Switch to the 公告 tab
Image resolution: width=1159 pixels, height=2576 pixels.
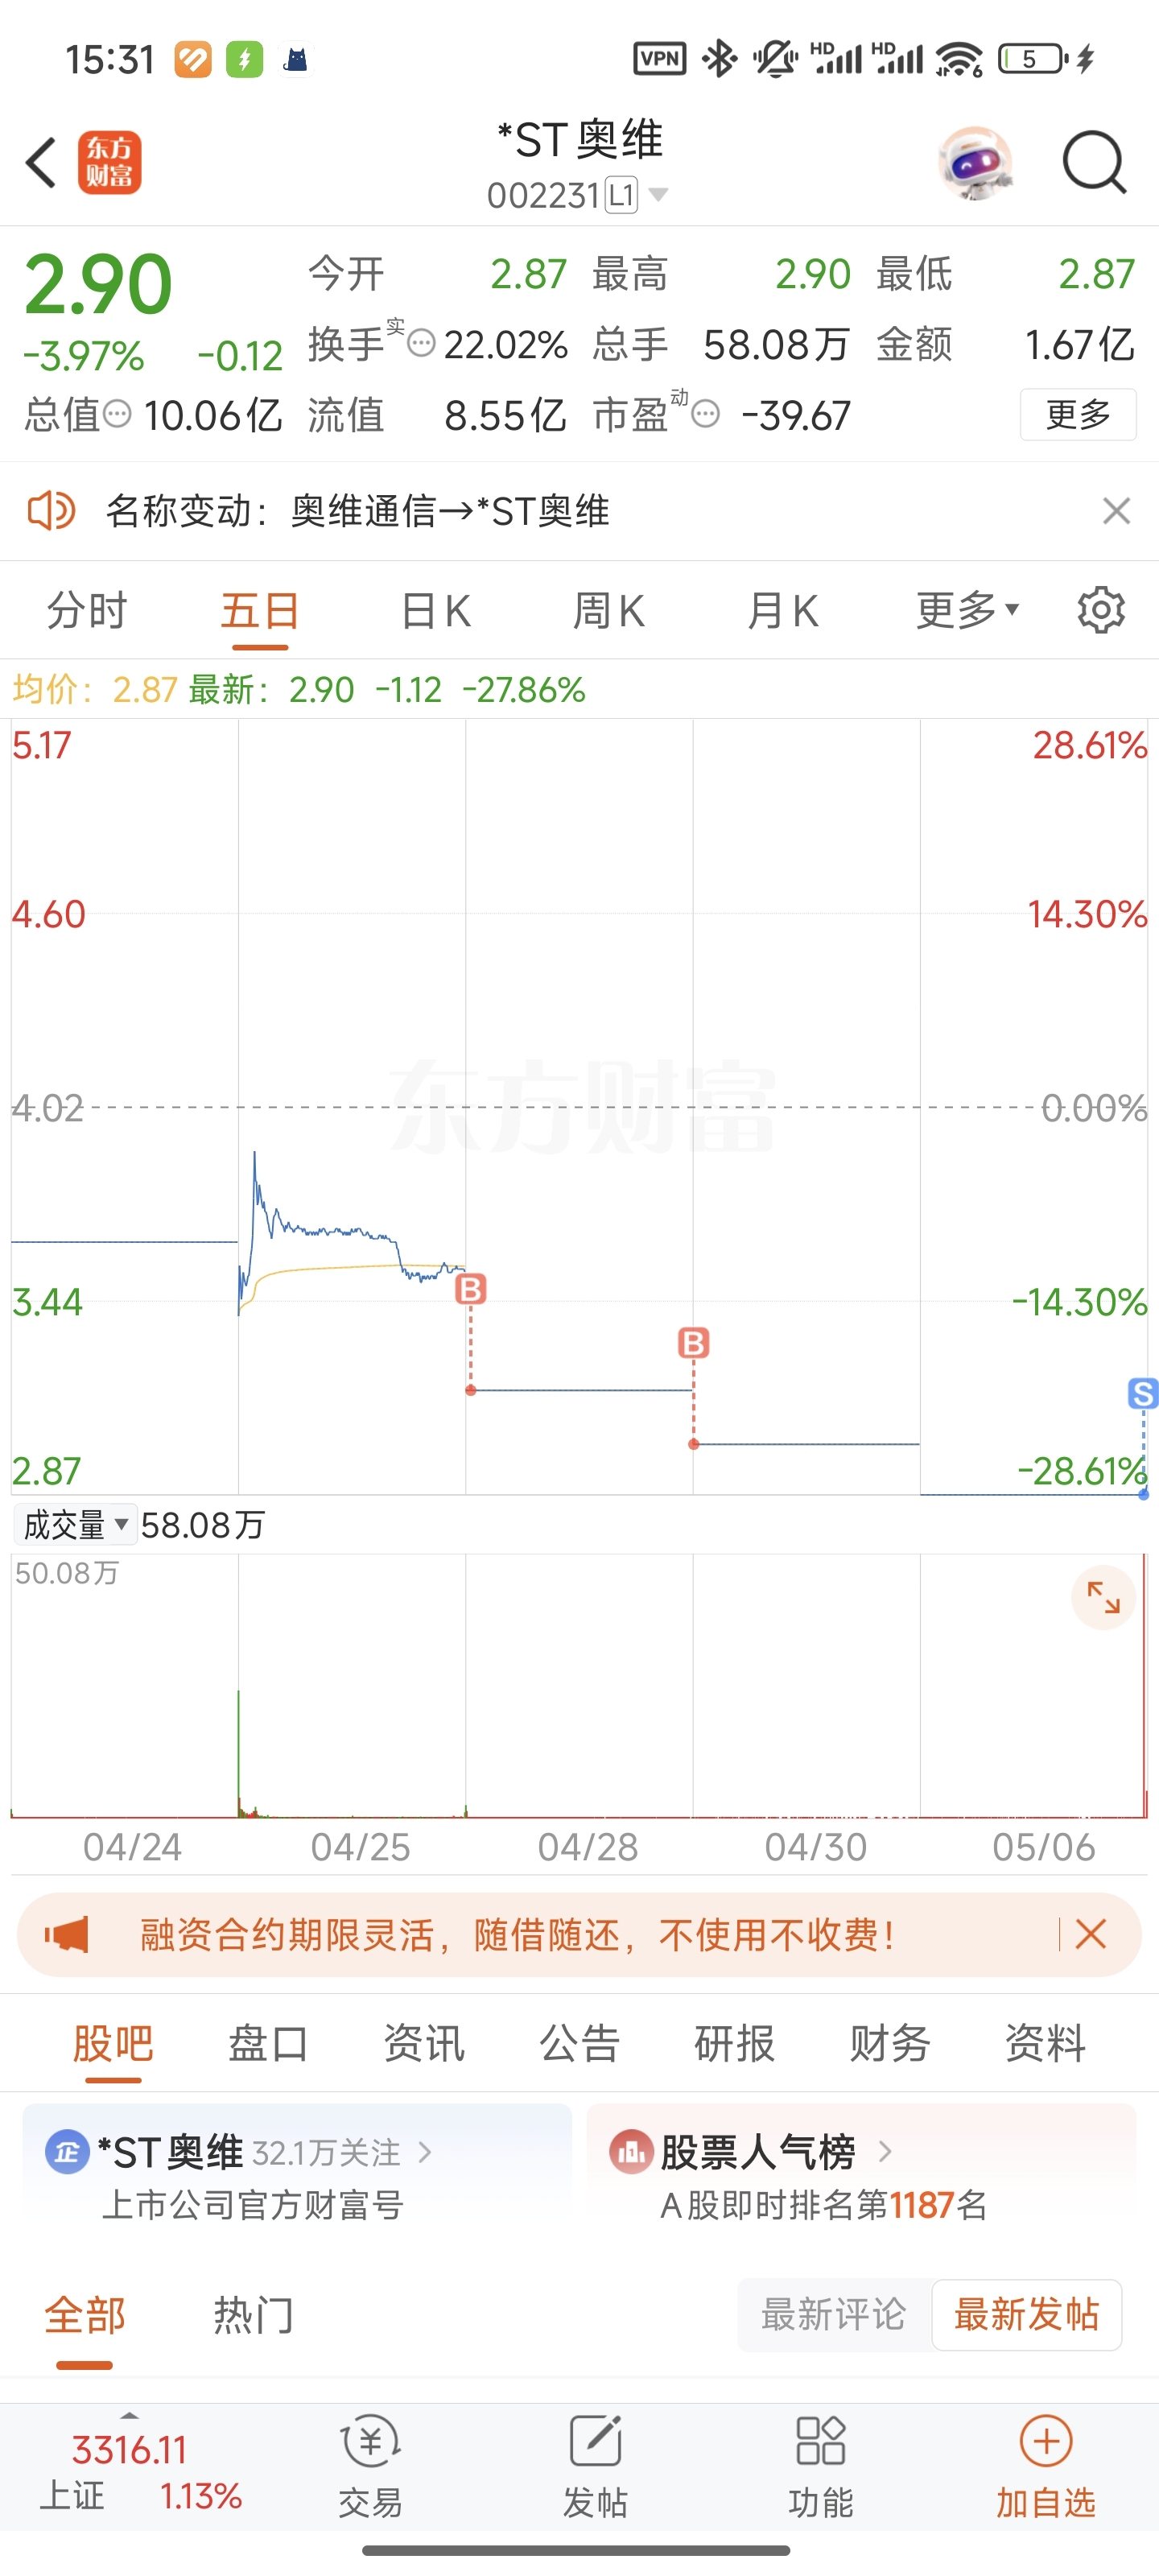coord(580,2042)
